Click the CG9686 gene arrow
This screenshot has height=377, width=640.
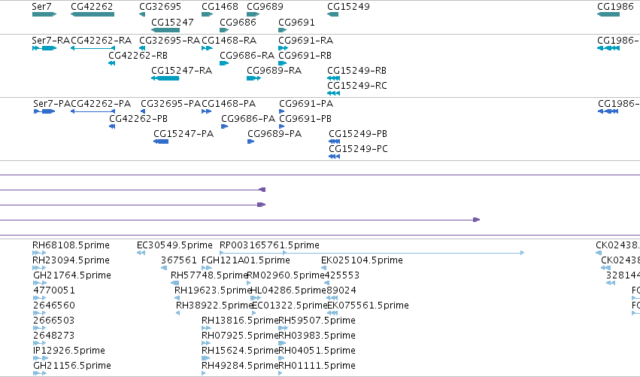pyautogui.click(x=224, y=30)
